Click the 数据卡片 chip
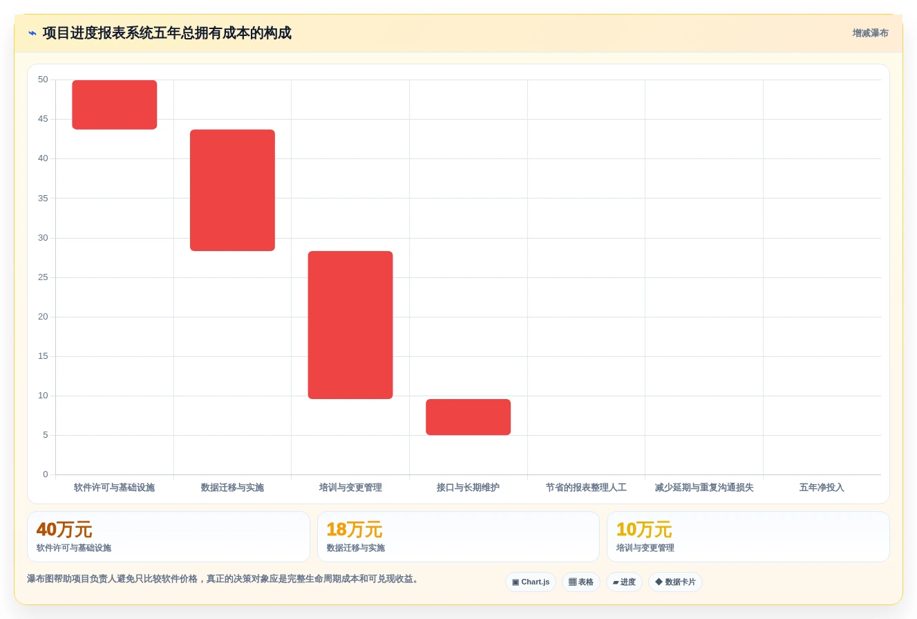This screenshot has height=619, width=917. pos(675,582)
